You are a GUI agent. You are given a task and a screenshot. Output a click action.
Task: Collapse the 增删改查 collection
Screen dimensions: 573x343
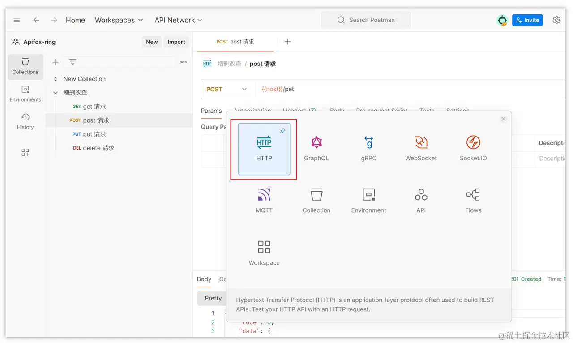point(56,93)
